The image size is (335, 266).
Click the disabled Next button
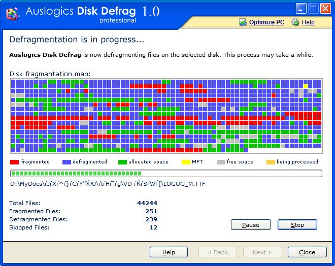[x=262, y=252]
